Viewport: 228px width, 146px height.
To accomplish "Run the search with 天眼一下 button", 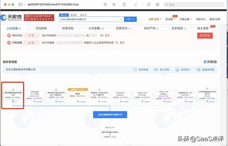I will [130, 19].
